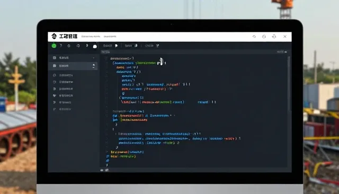Expand the chevron on the first sidebar row

93,58
